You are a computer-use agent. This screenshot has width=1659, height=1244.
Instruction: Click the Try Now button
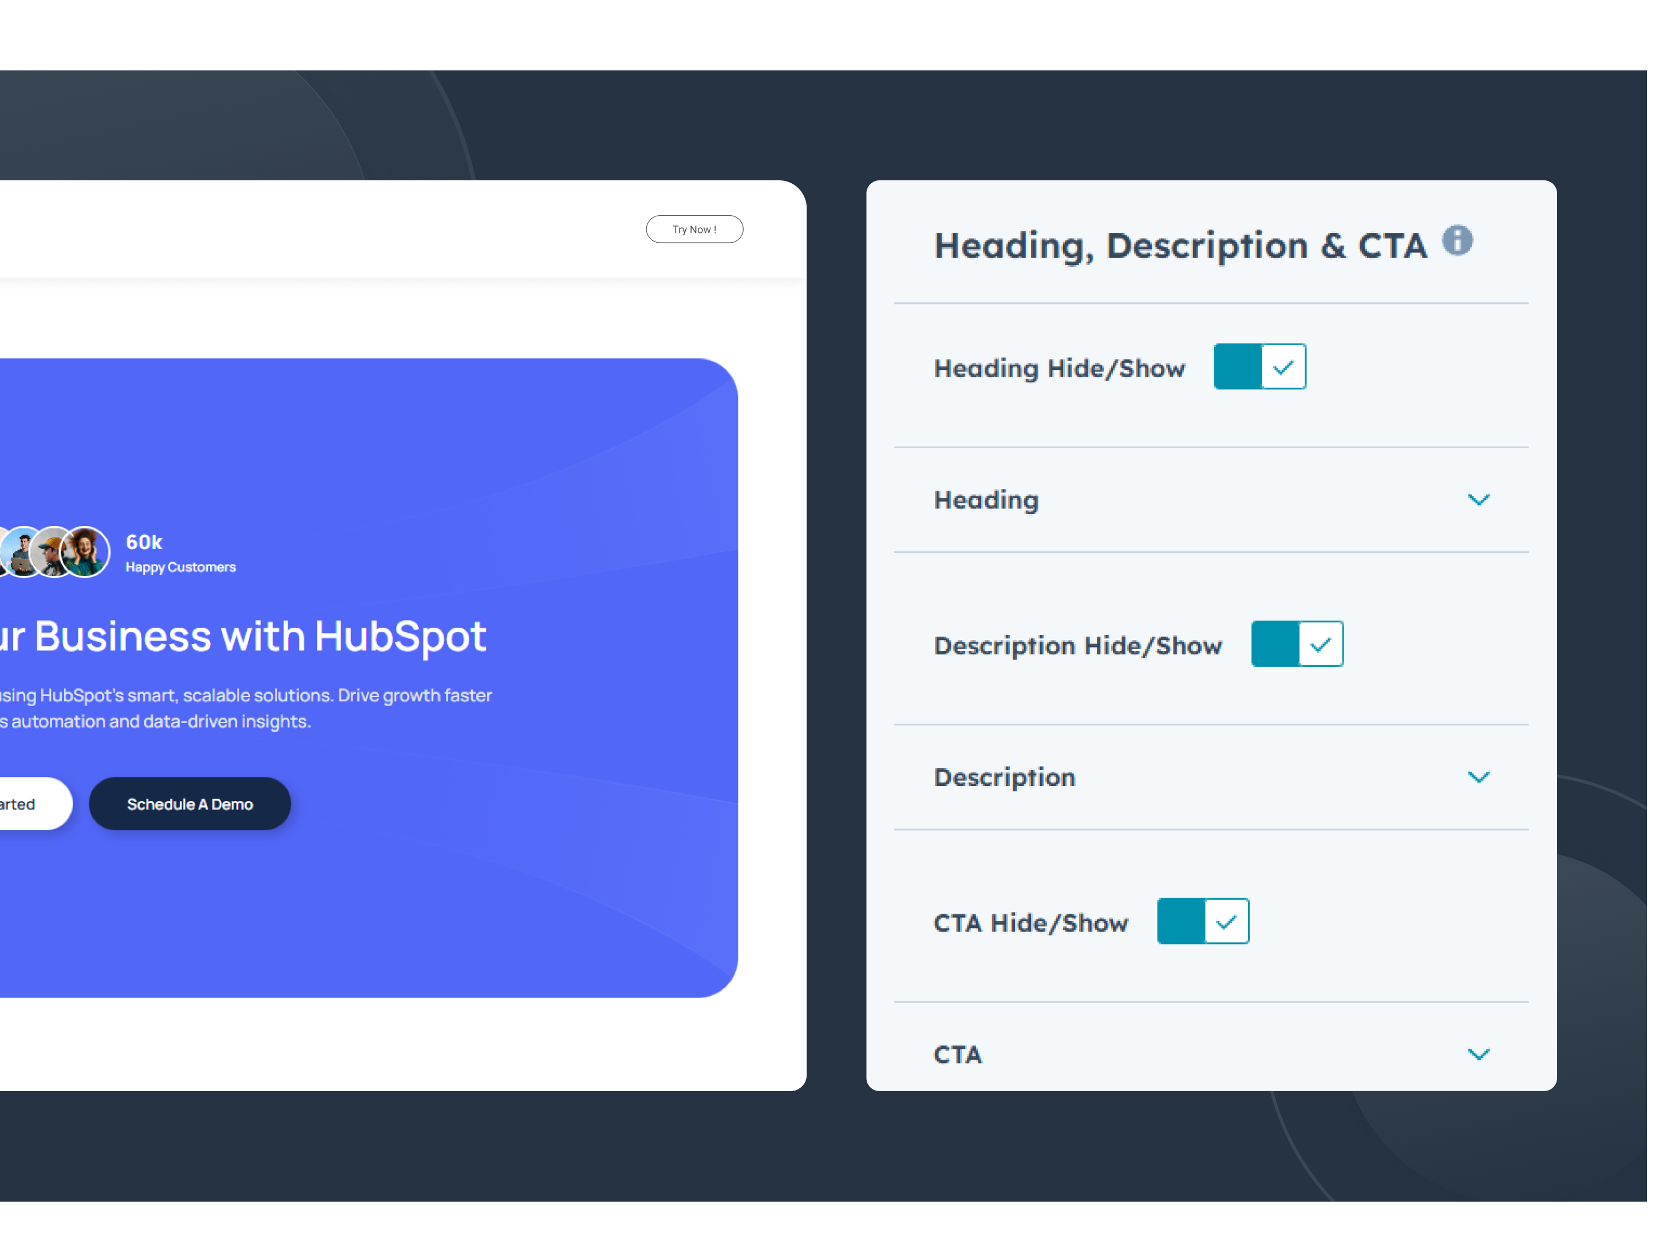pyautogui.click(x=694, y=230)
